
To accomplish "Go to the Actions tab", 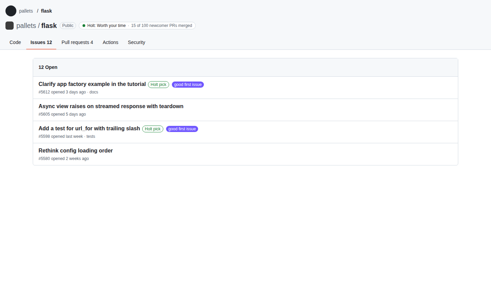I will tap(110, 42).
